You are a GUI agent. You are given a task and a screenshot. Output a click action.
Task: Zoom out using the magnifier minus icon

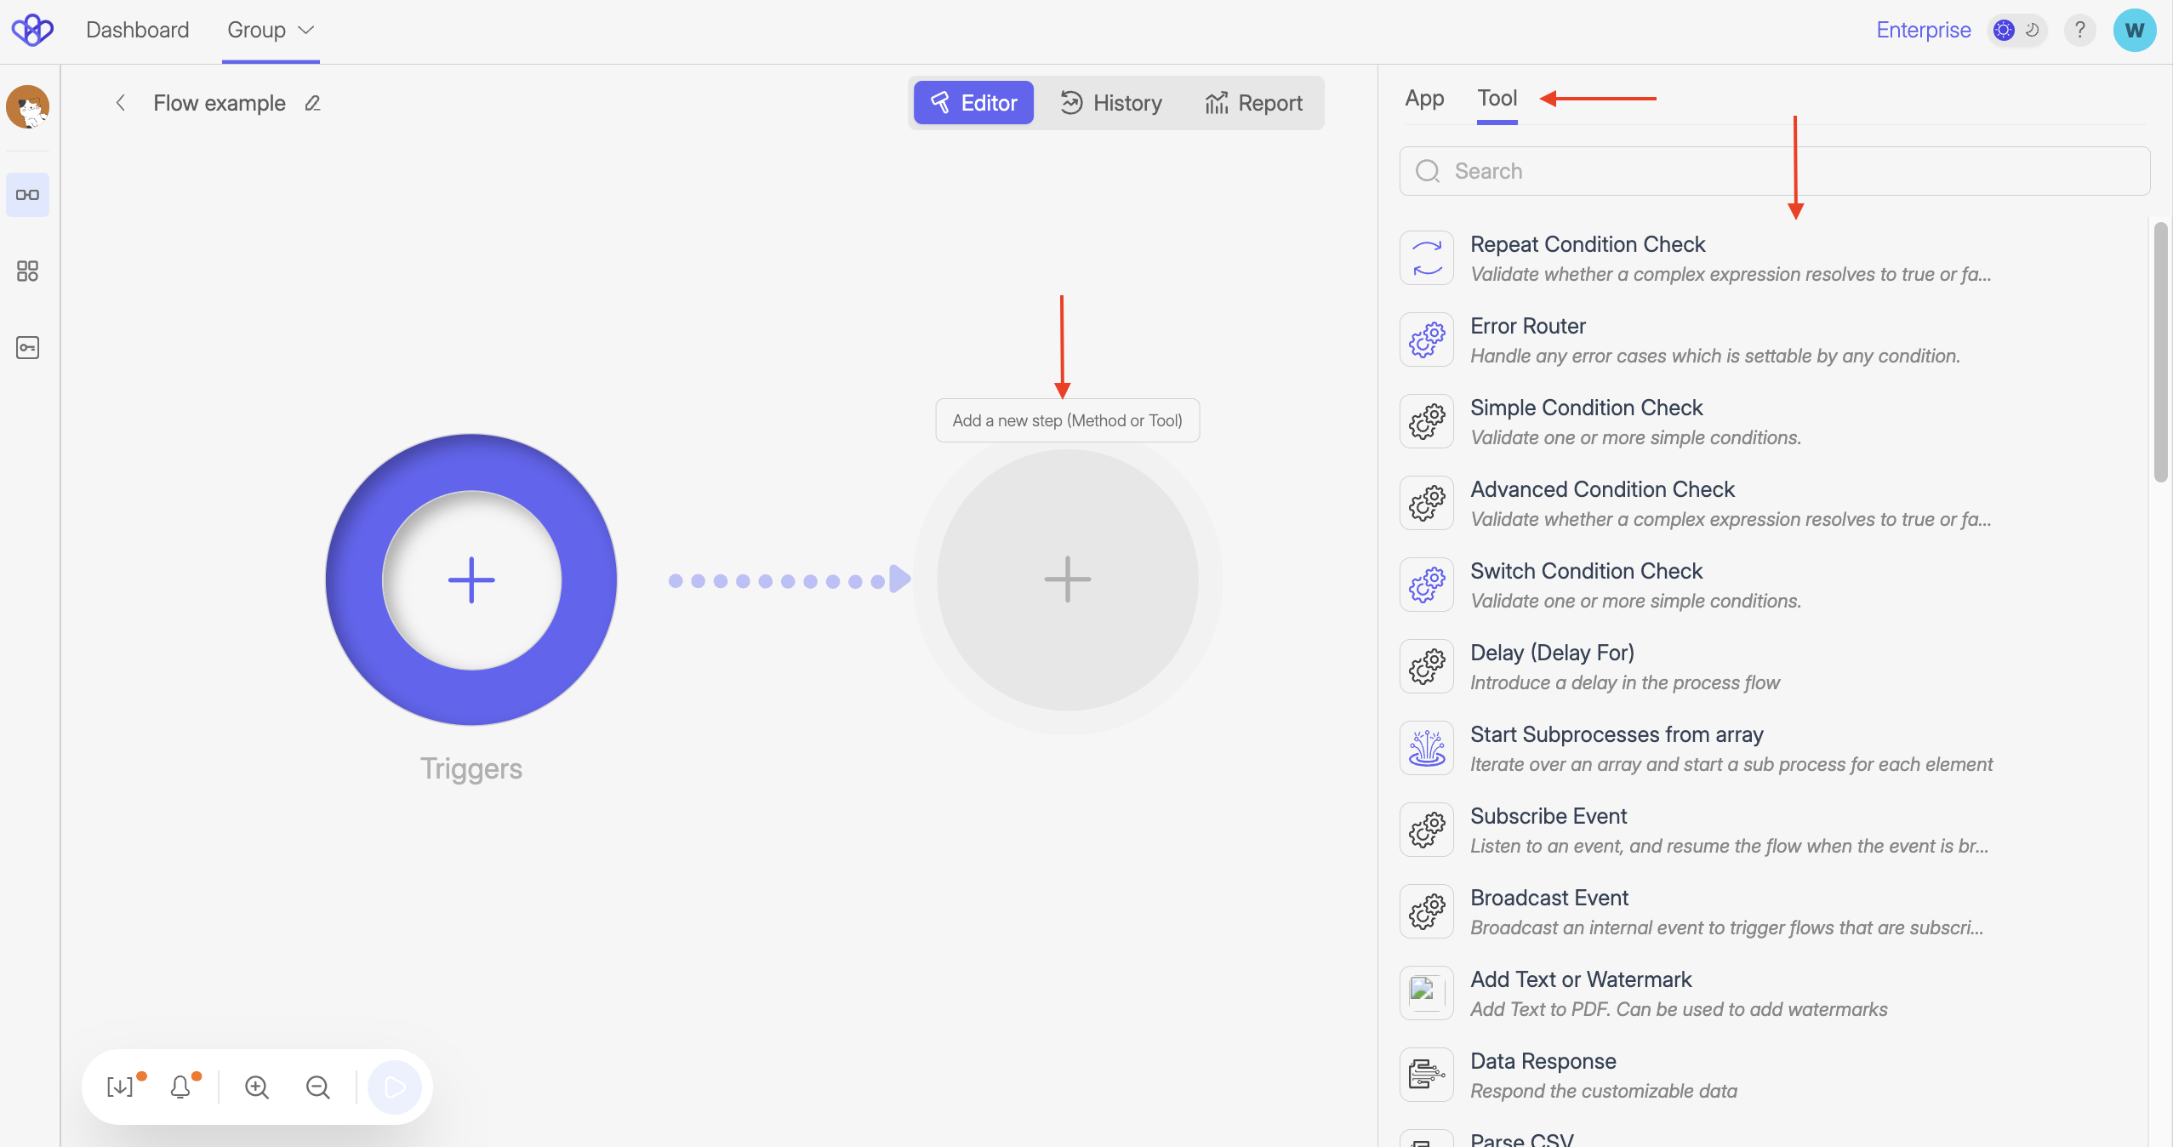click(317, 1087)
